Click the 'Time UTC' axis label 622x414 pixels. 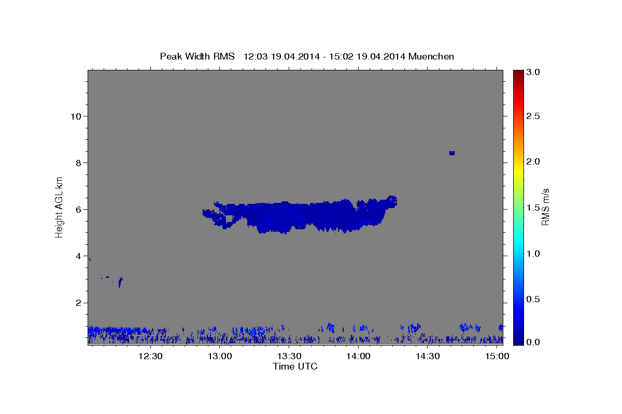[x=295, y=366]
